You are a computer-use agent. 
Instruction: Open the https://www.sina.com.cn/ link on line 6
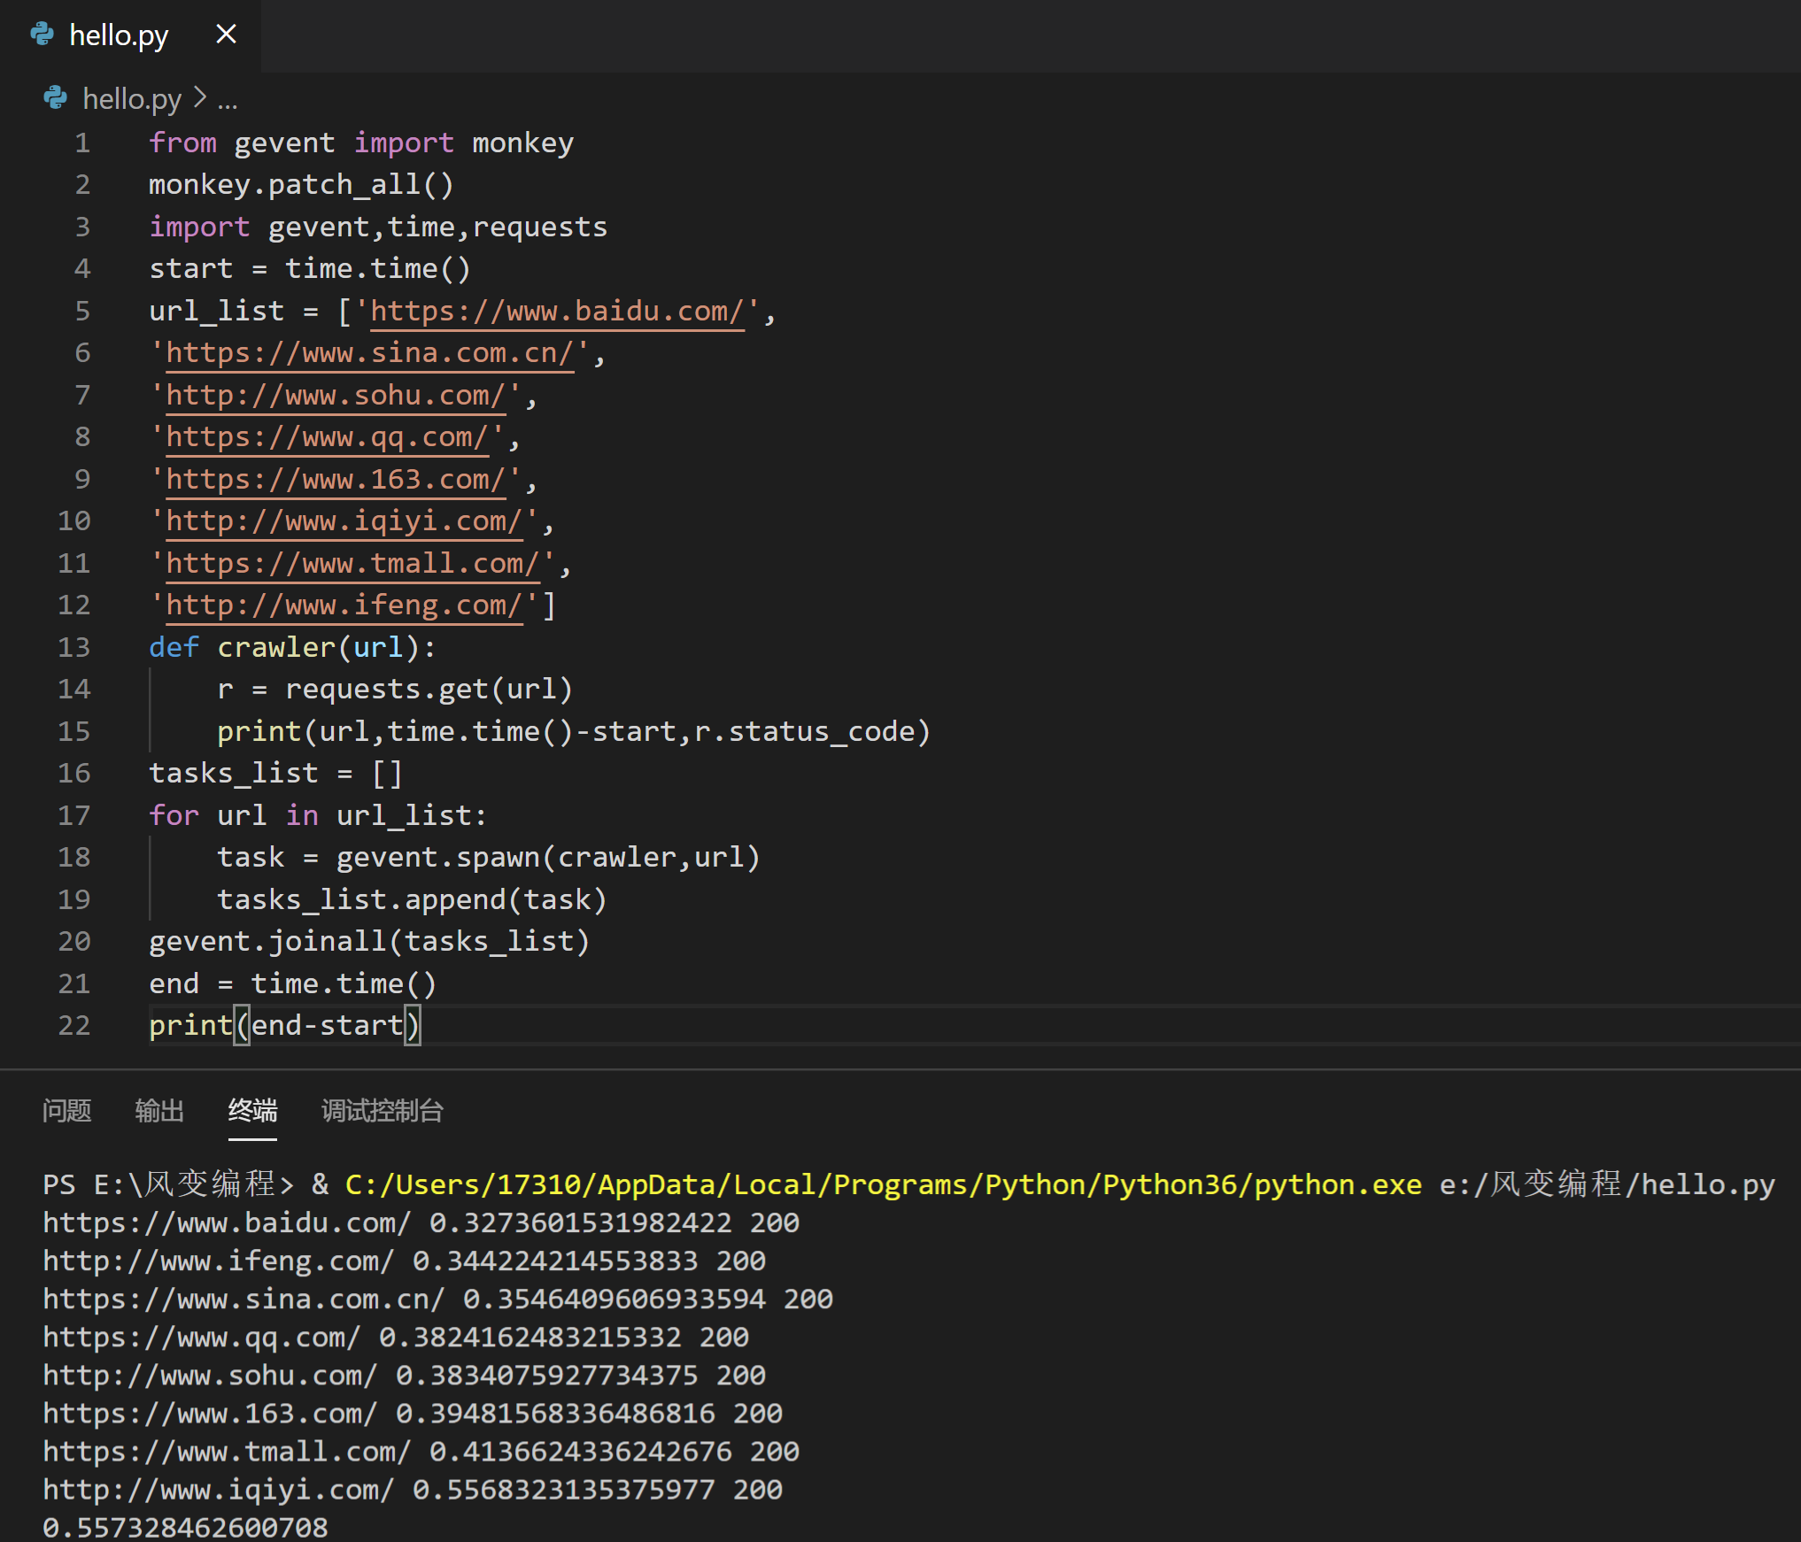370,353
